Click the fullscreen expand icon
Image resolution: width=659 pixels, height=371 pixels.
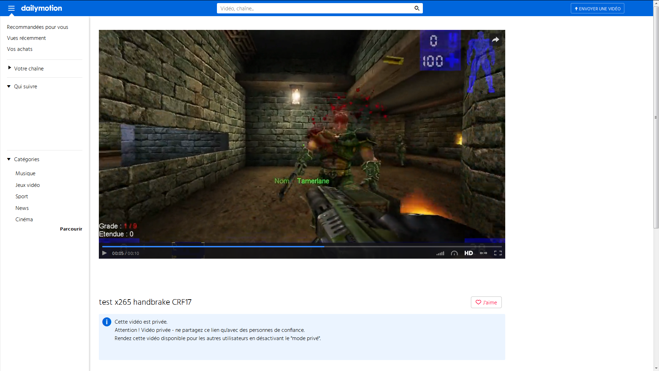[498, 253]
